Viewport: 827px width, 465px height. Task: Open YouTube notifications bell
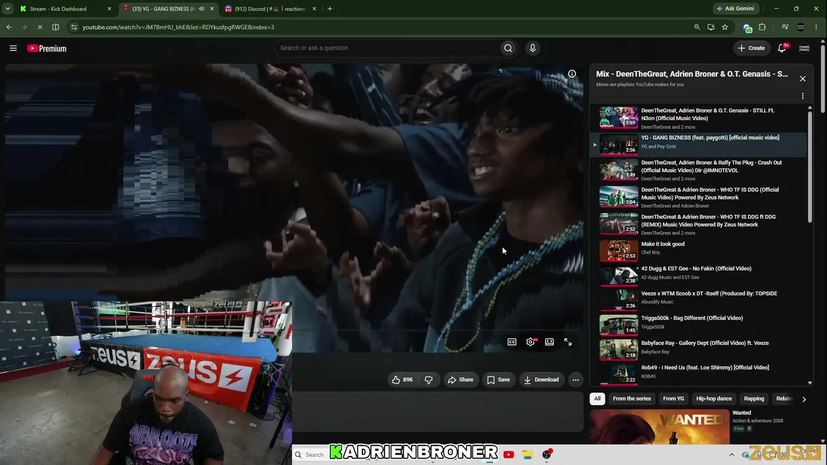782,48
